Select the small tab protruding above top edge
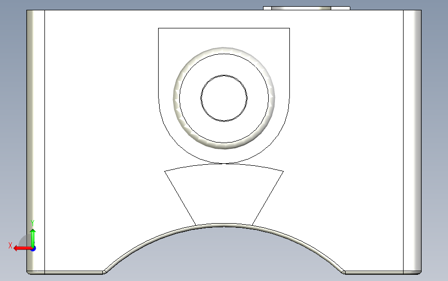 [306, 8]
